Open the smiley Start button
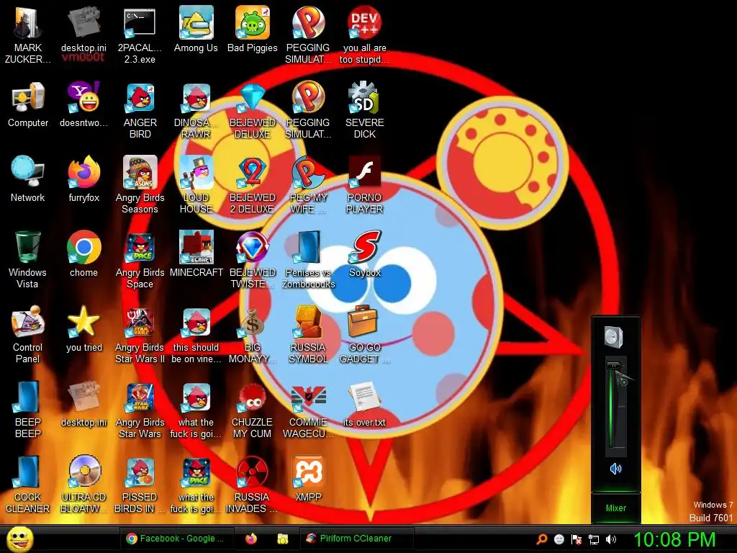Image resolution: width=737 pixels, height=553 pixels. [19, 539]
